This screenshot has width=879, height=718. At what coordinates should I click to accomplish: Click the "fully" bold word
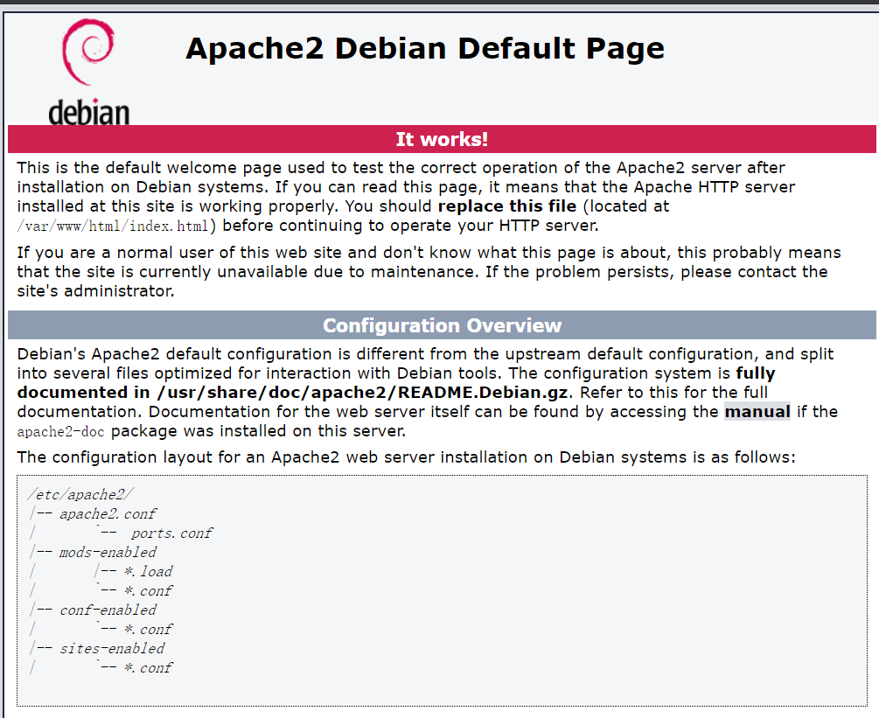(x=756, y=373)
